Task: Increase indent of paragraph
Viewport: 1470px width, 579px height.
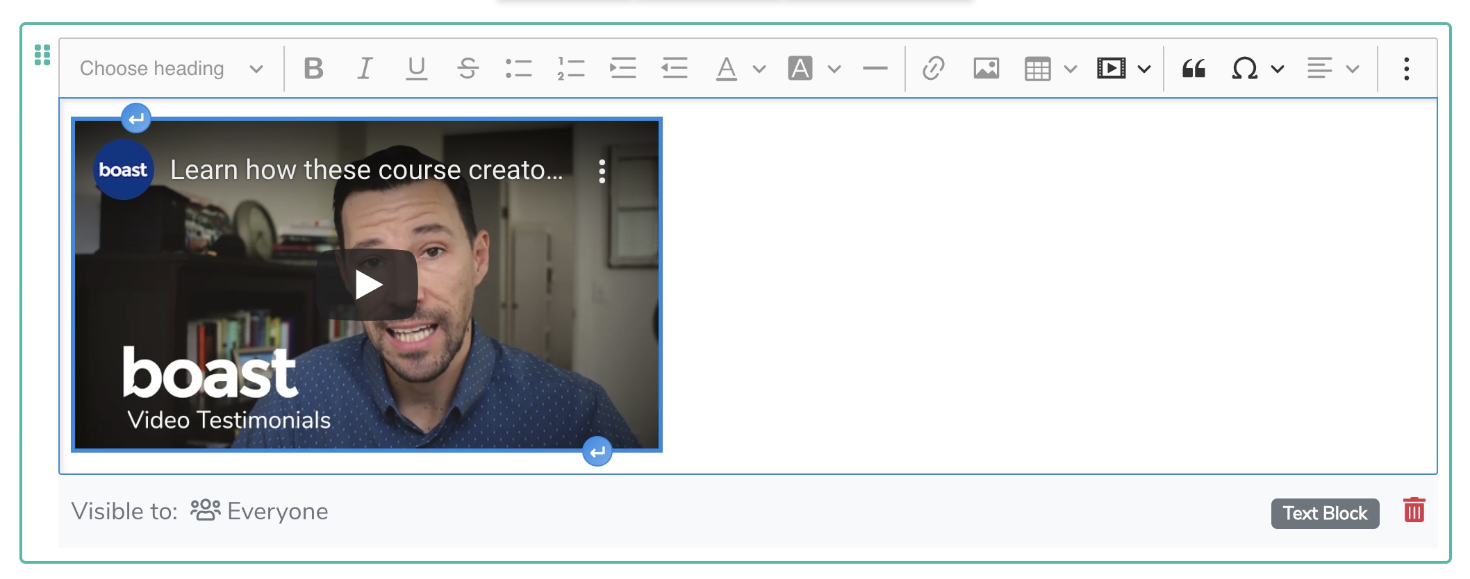Action: pyautogui.click(x=622, y=69)
